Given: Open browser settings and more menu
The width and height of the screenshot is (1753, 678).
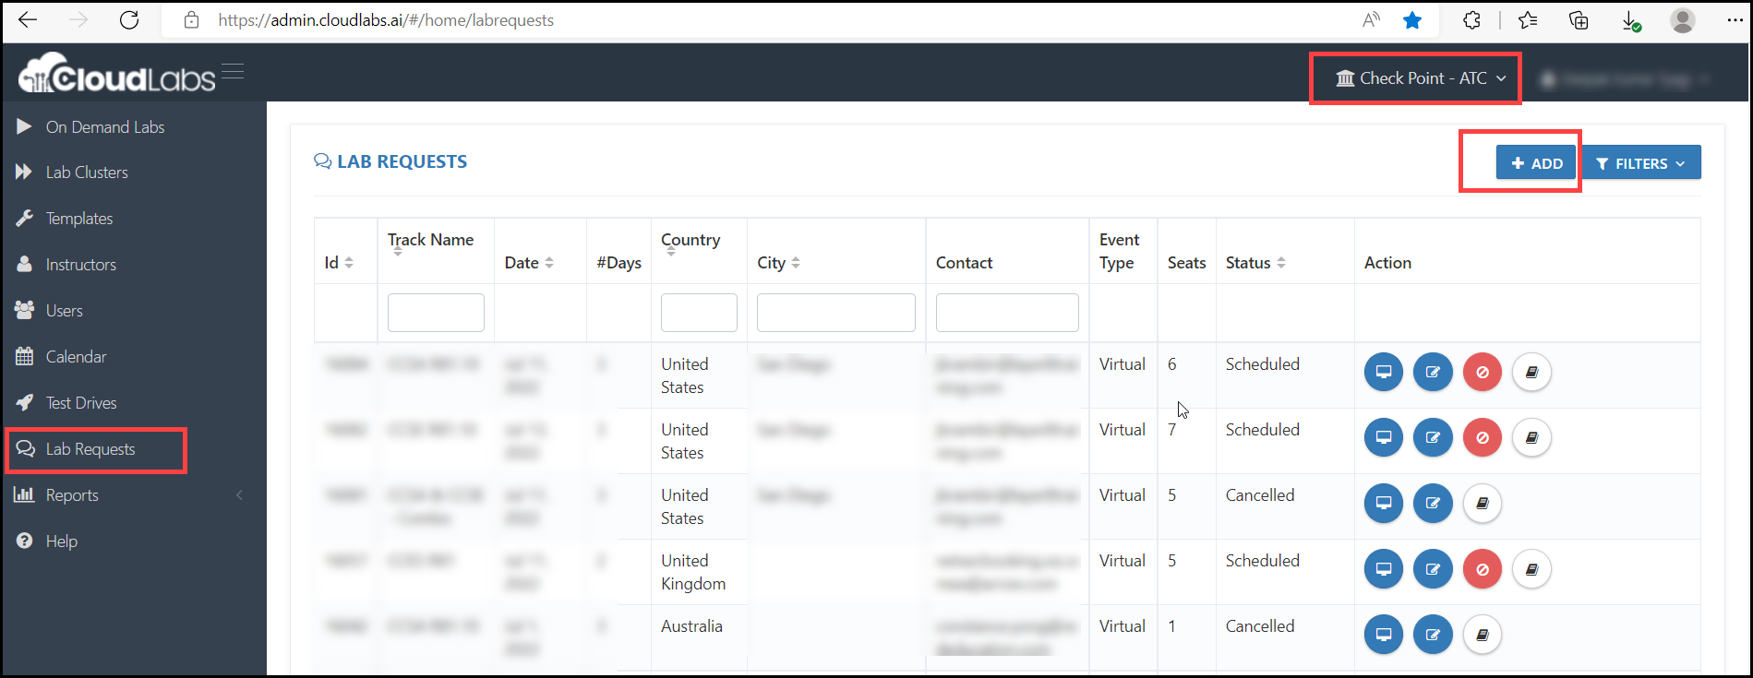Looking at the screenshot, I should tap(1735, 19).
